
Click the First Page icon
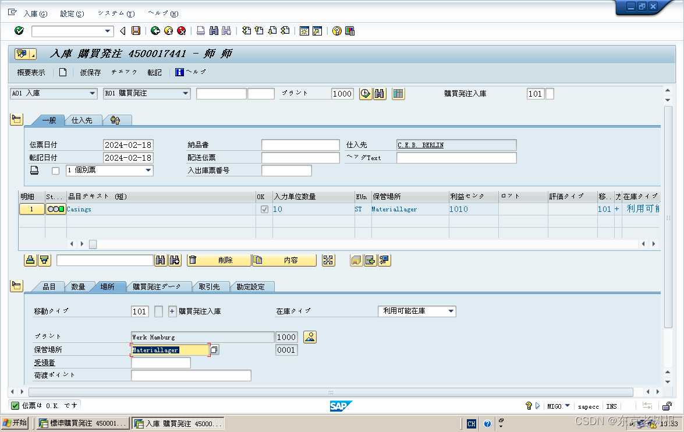click(x=246, y=30)
